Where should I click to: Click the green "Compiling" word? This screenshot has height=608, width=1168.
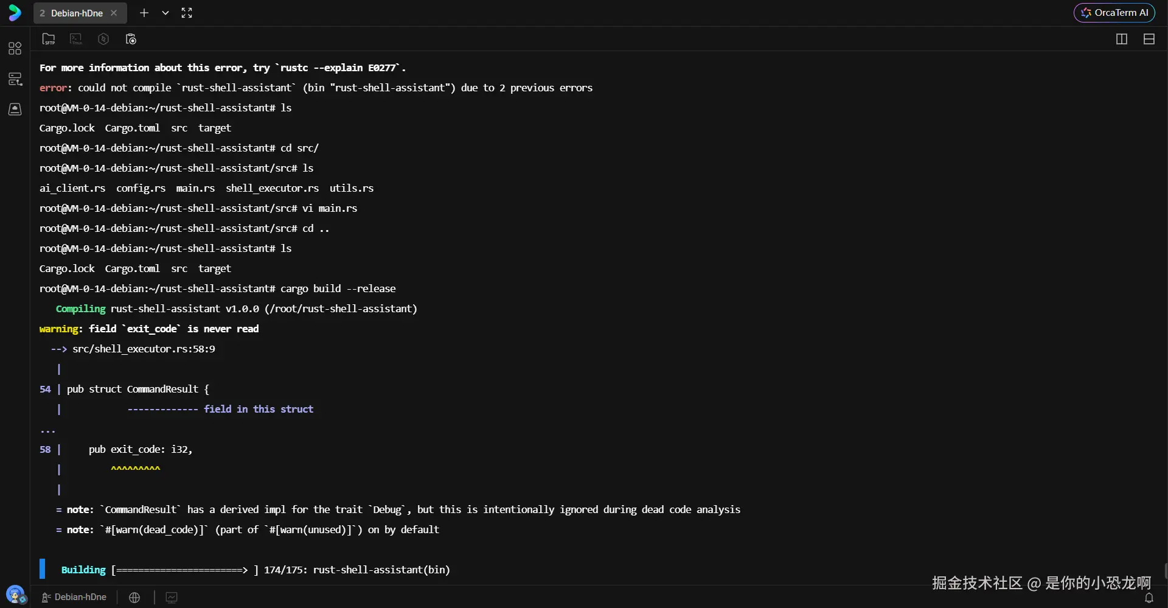(x=80, y=309)
